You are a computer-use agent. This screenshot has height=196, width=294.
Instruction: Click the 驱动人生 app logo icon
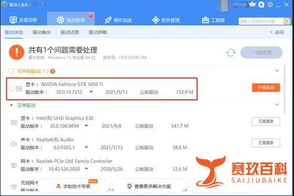[x=4, y=5]
